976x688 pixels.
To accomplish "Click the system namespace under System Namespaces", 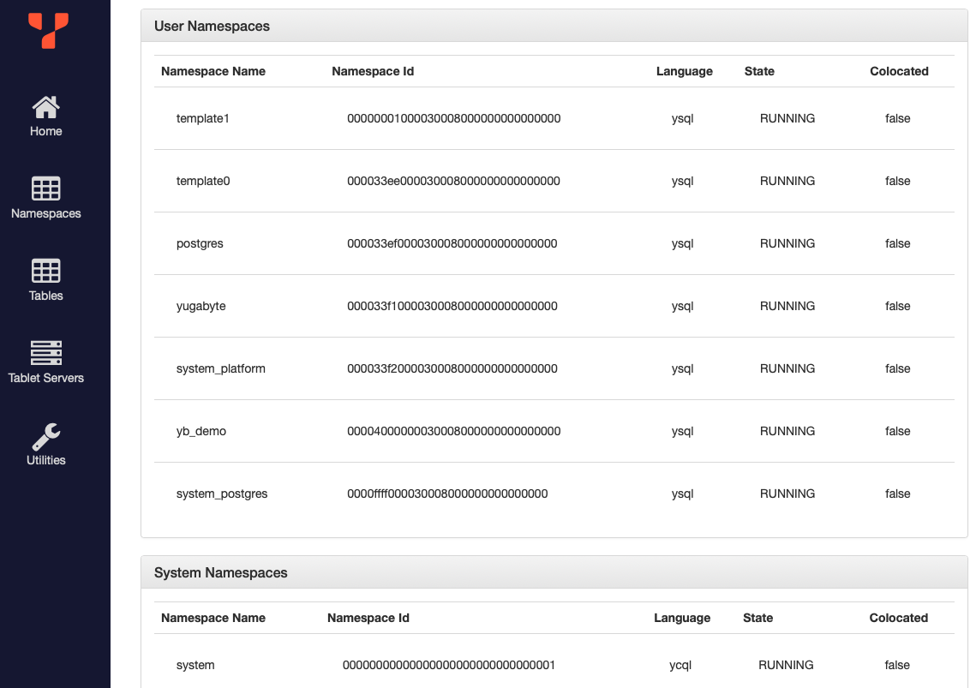I will [x=195, y=665].
